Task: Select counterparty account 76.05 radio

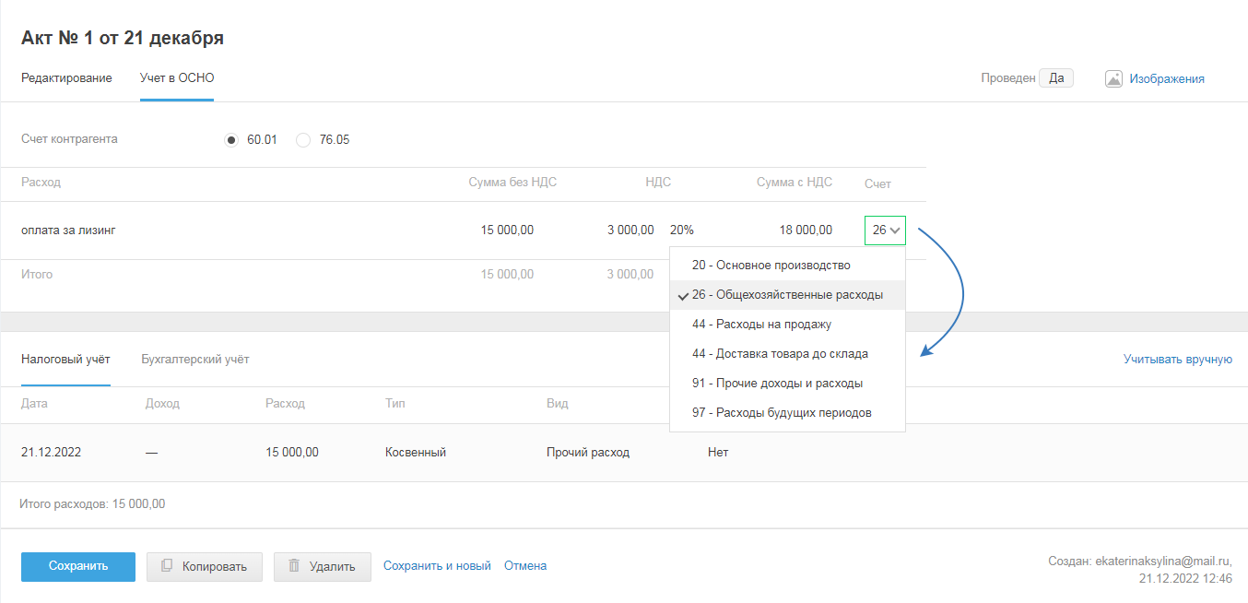Action: (303, 140)
